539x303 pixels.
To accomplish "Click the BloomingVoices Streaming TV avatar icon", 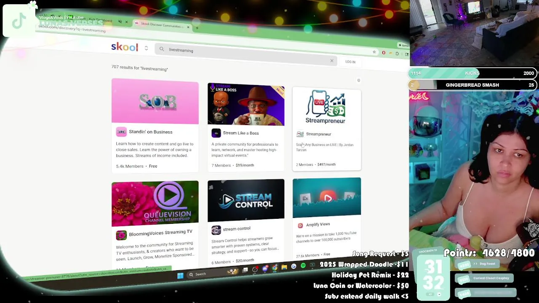I will [x=121, y=235].
